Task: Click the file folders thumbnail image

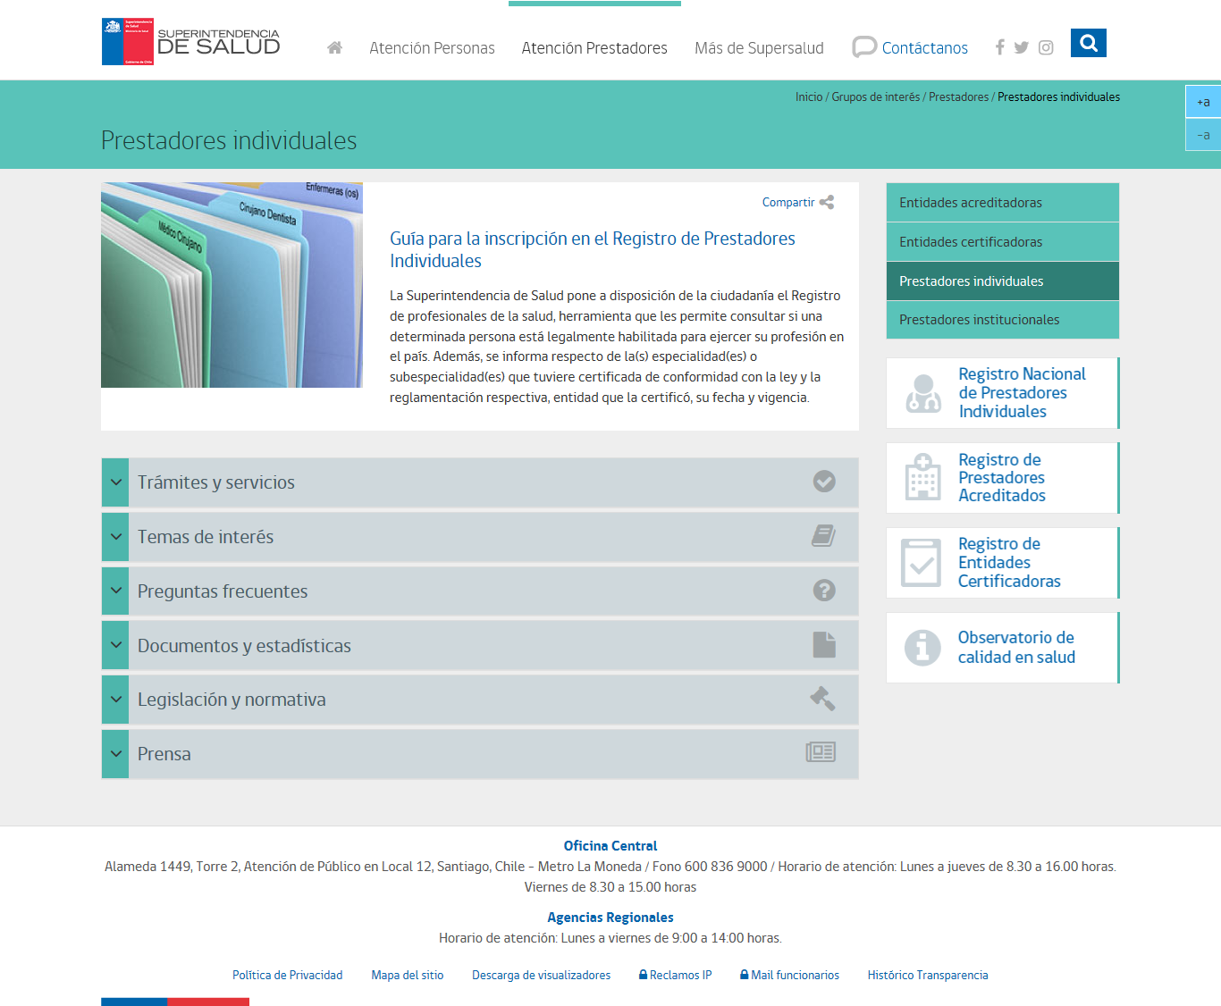Action: [232, 285]
